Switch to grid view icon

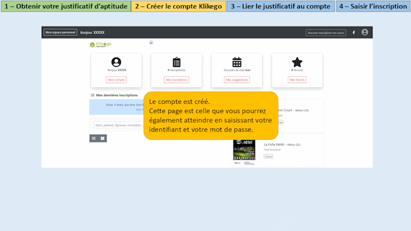click(103, 139)
